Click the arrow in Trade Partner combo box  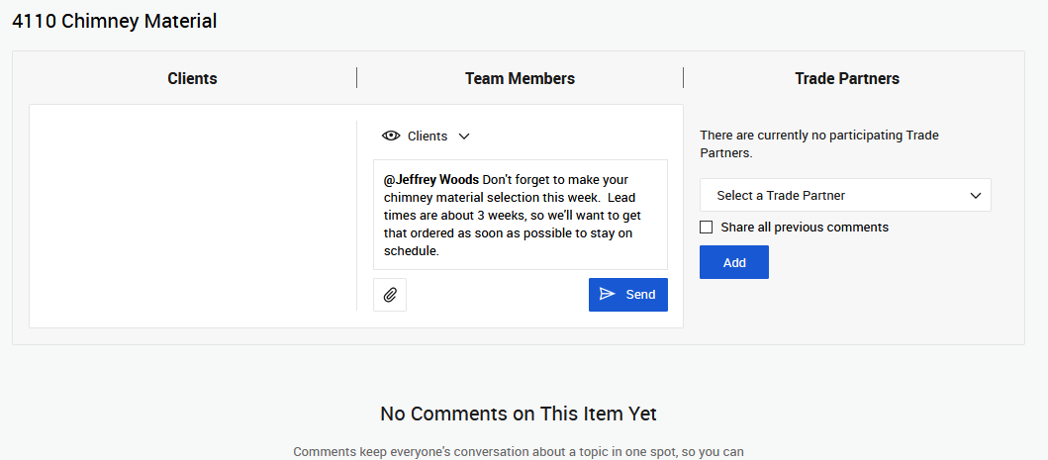click(976, 196)
